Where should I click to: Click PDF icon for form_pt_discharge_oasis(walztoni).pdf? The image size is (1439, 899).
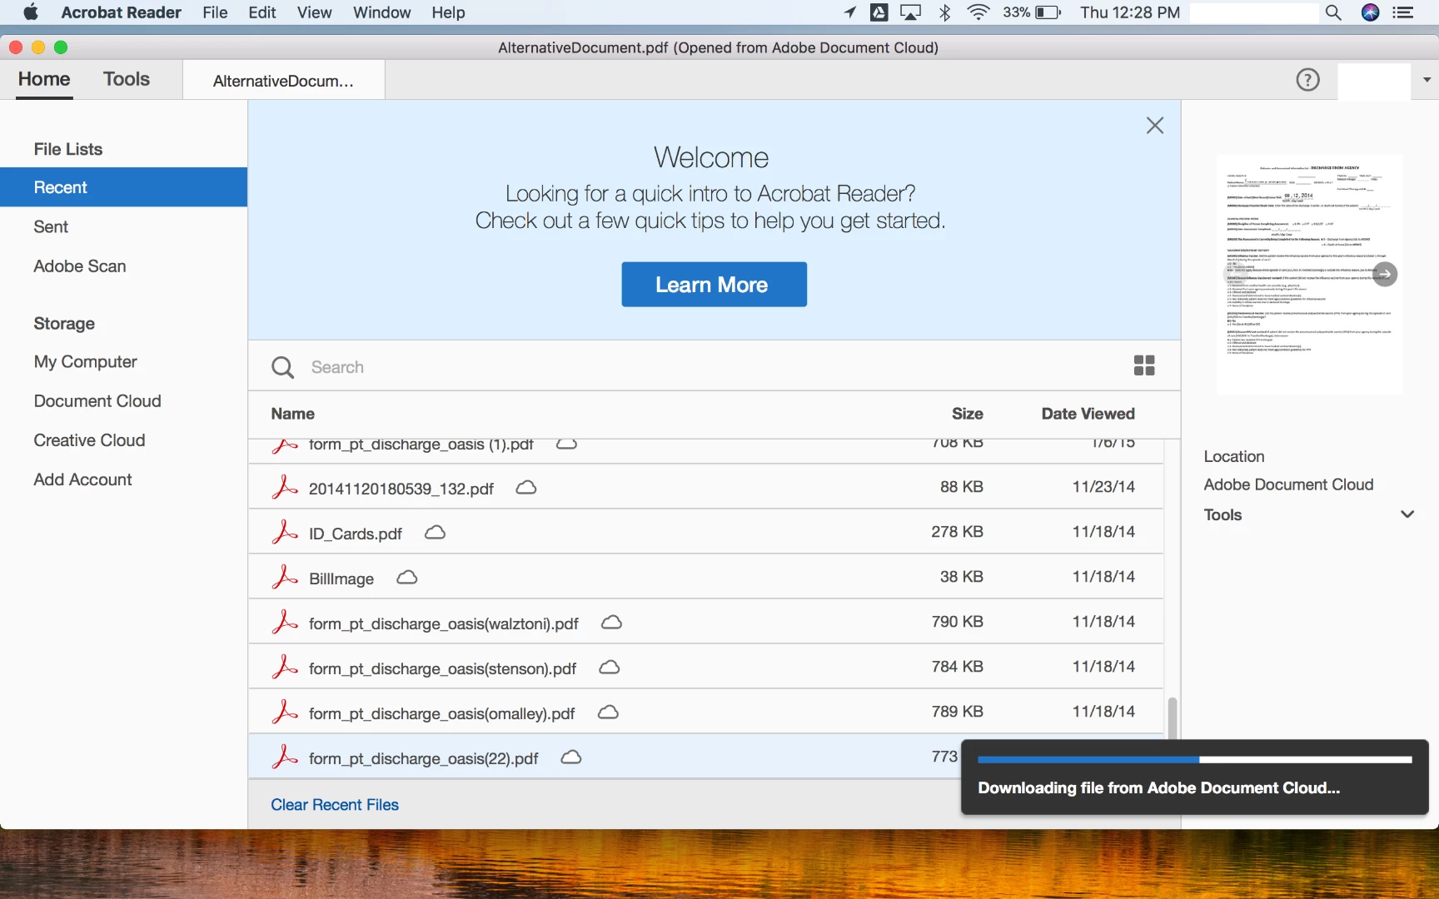pyautogui.click(x=285, y=622)
